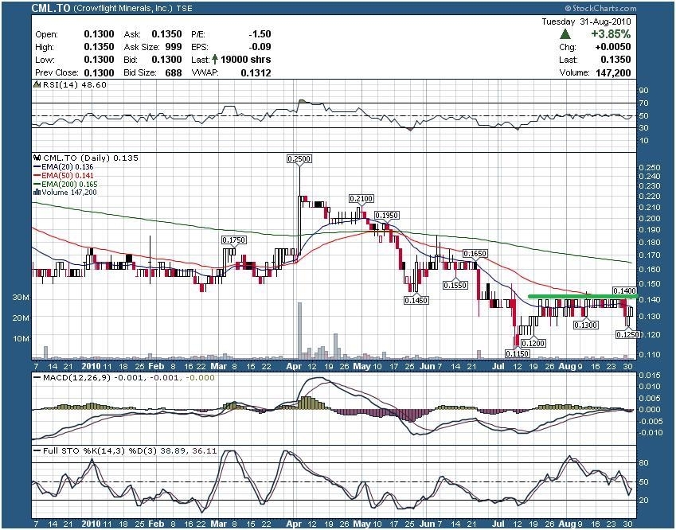Image resolution: width=676 pixels, height=530 pixels.
Task: Click the 0.1150 low price label
Action: 518,354
